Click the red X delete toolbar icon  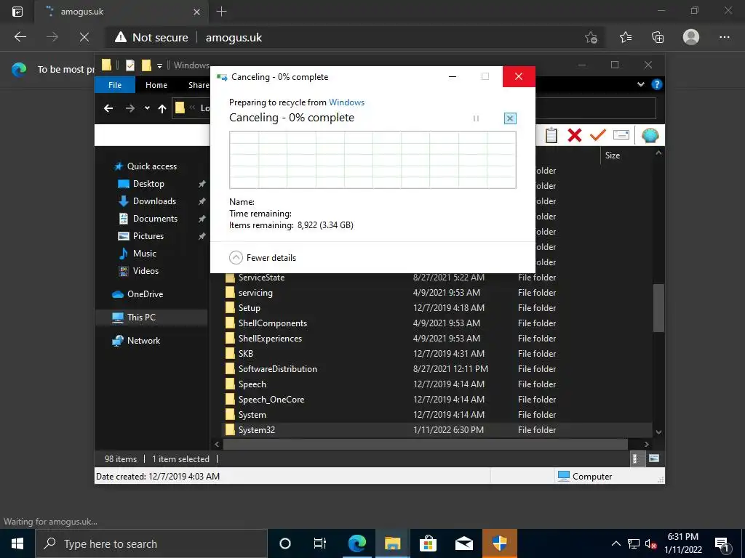[x=575, y=136]
